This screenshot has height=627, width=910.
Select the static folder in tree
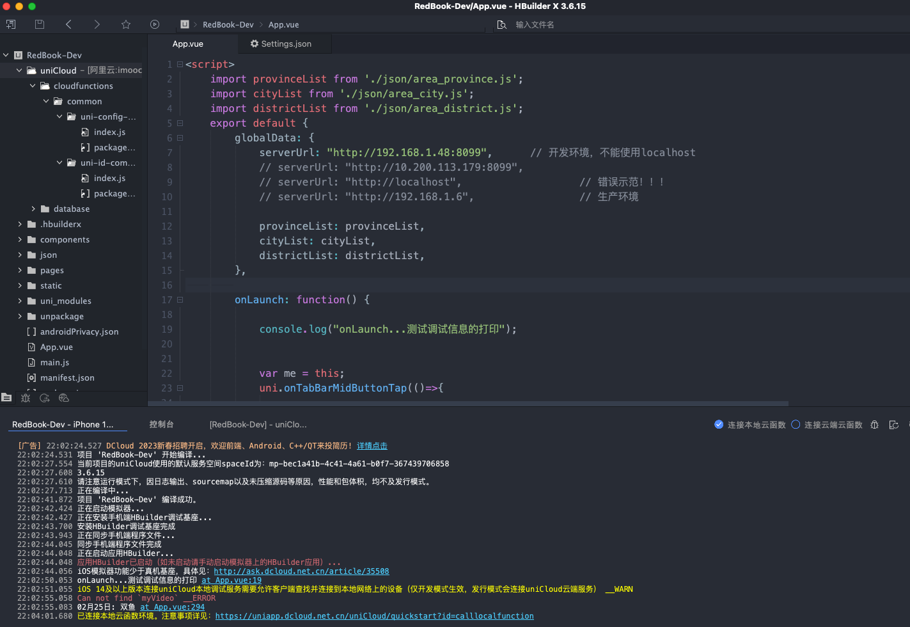[51, 285]
